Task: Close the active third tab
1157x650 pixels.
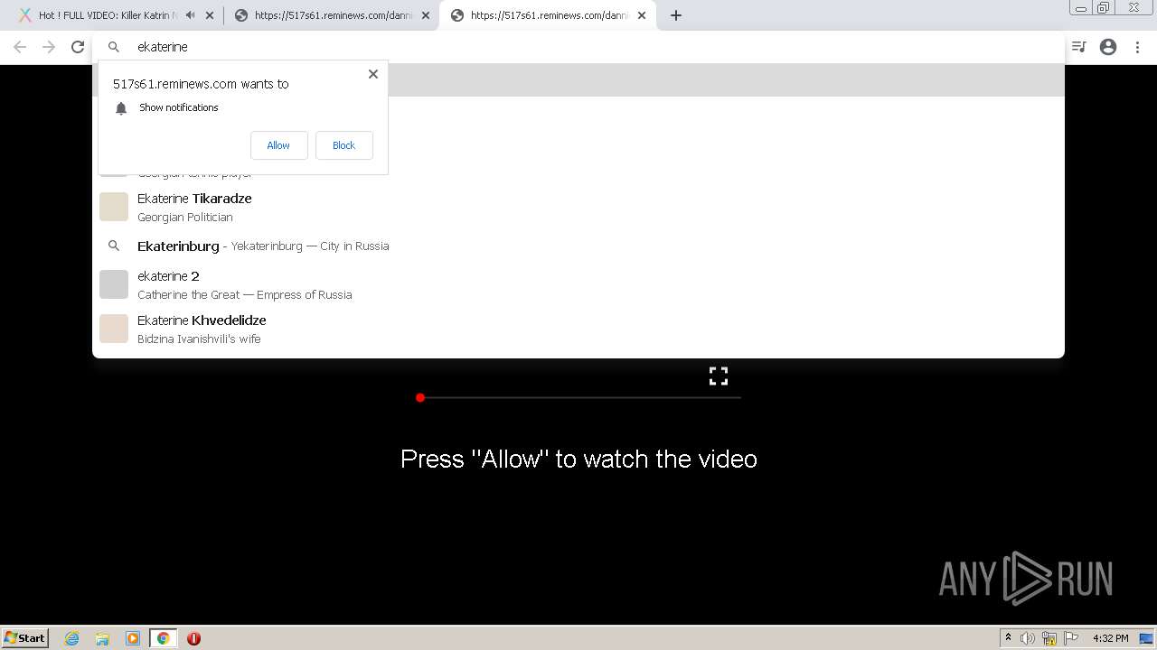Action: [x=642, y=15]
